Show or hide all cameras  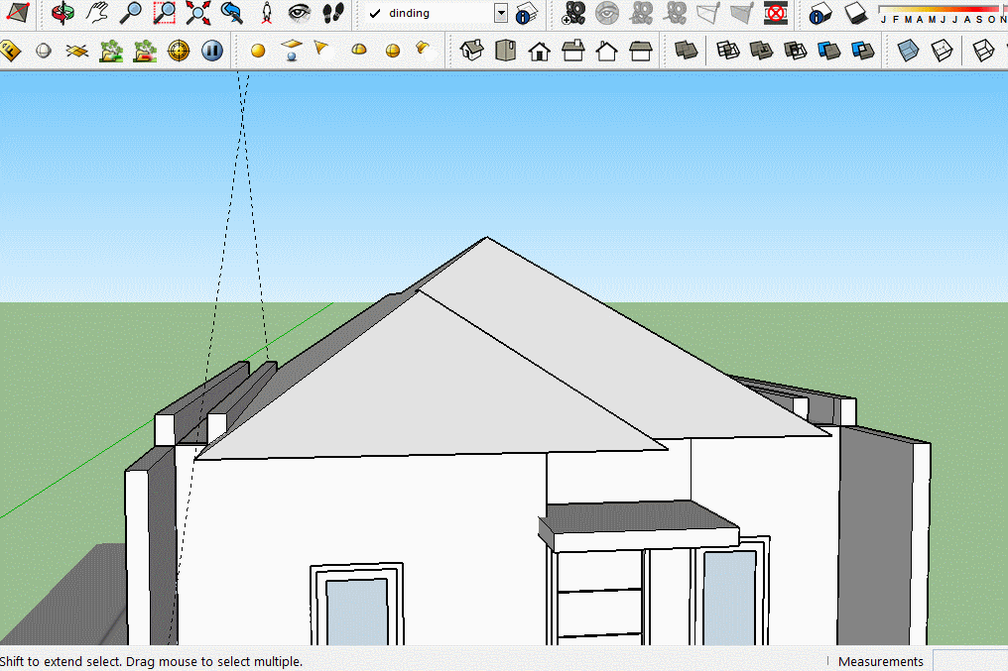pos(675,13)
